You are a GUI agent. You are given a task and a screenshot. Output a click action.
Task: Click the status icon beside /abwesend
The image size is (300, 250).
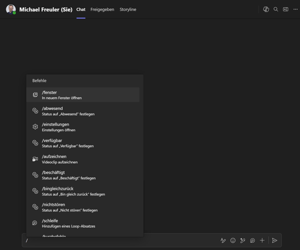(x=35, y=111)
